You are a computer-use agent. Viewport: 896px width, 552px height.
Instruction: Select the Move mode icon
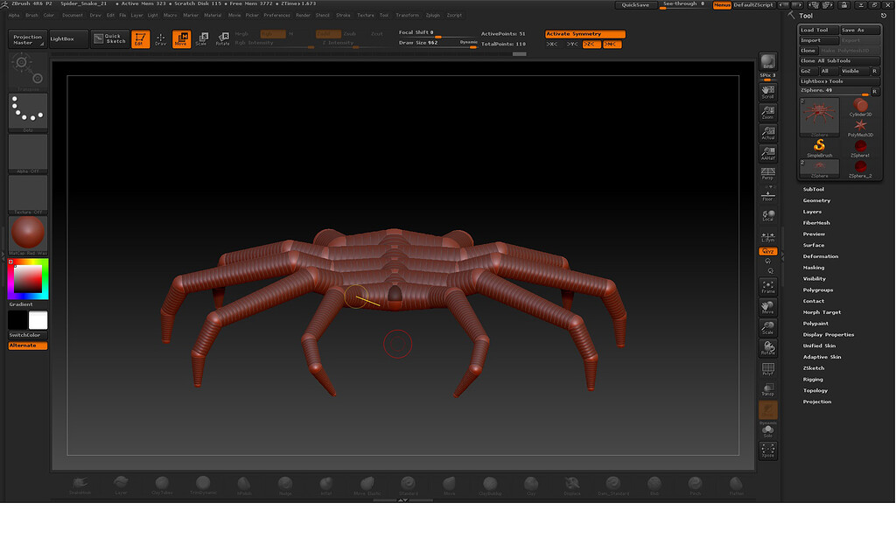(x=181, y=38)
